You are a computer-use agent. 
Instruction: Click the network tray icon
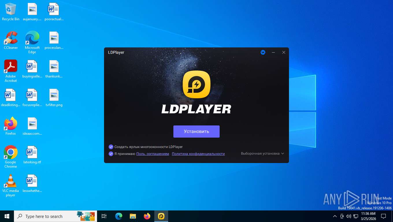(x=356, y=216)
